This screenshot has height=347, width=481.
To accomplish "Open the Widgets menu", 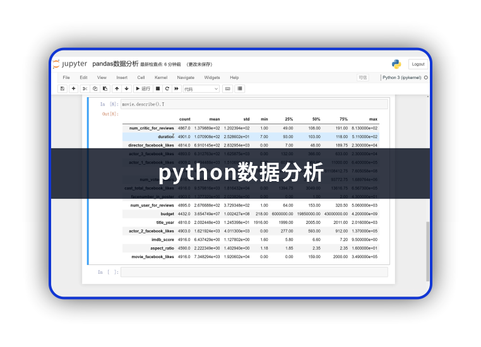I will 212,78.
